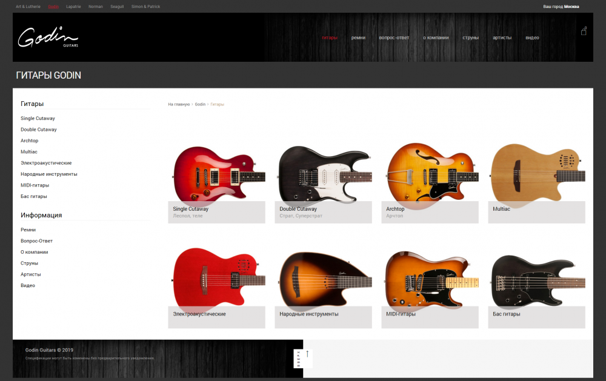Image resolution: width=606 pixels, height=381 pixels.
Task: Open the Lapatrie brand link
Action: tap(73, 7)
